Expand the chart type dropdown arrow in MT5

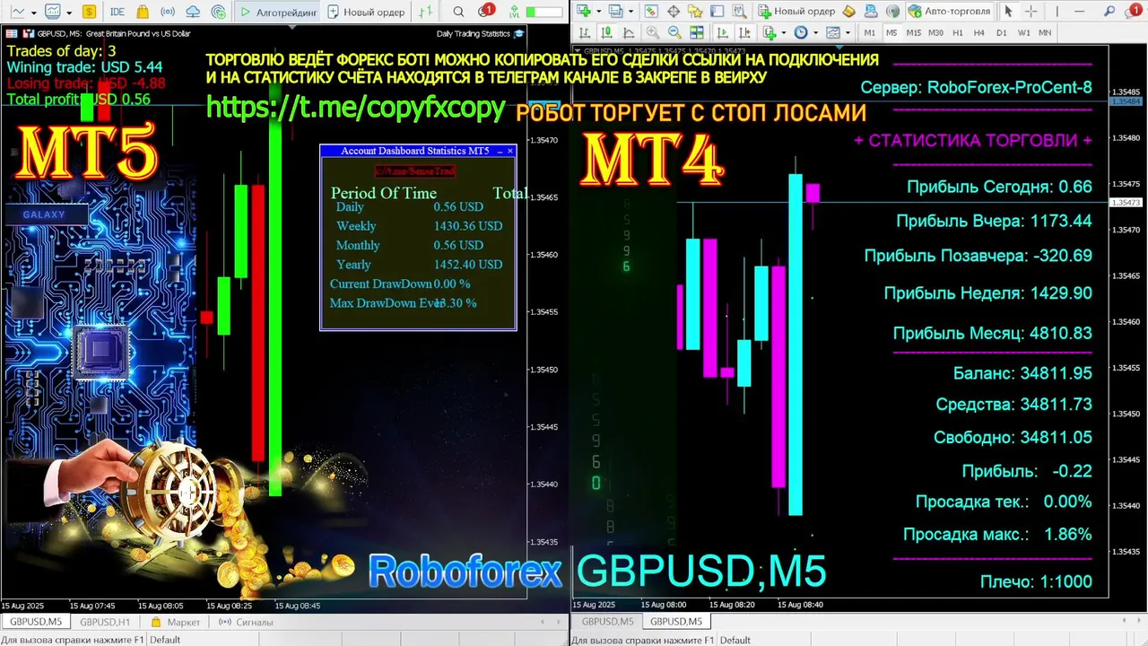(x=34, y=13)
